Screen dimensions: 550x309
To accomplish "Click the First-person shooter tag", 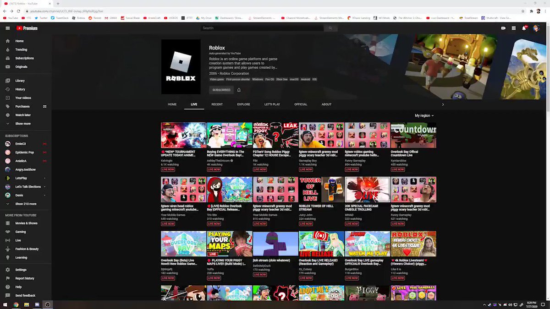I will pyautogui.click(x=238, y=79).
